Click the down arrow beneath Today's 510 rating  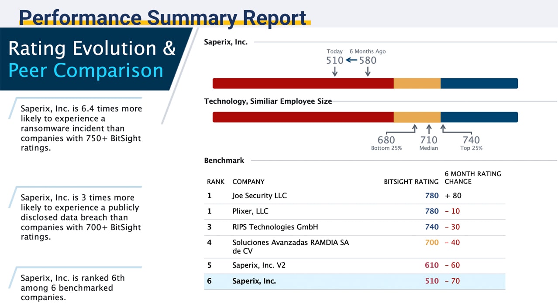tap(335, 71)
